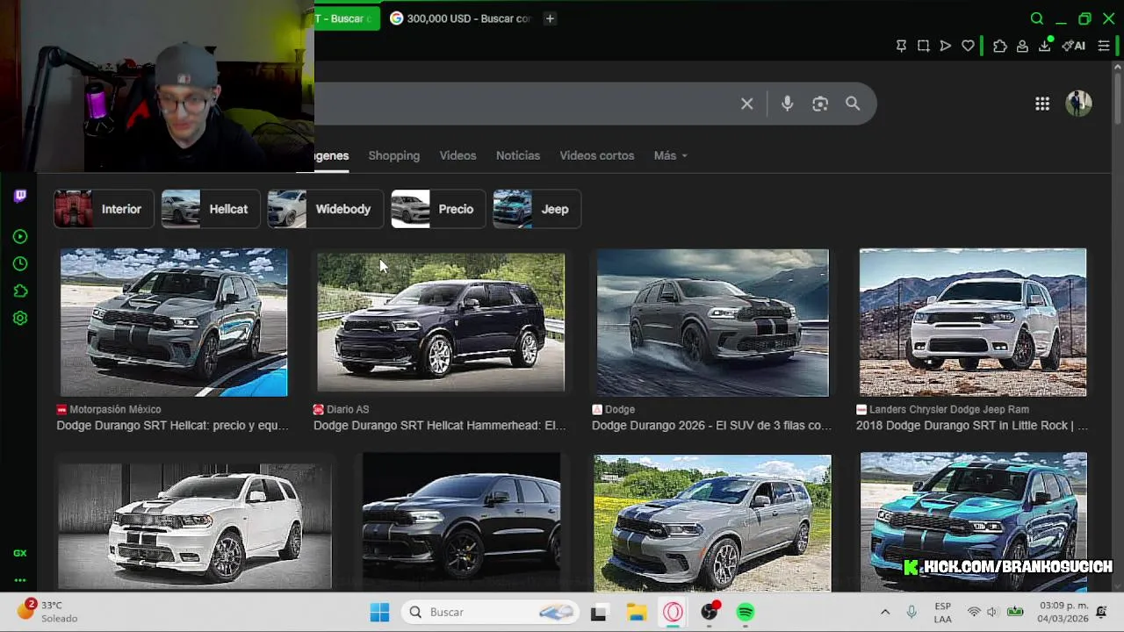The image size is (1124, 632).
Task: Open Task View from the taskbar
Action: (599, 612)
